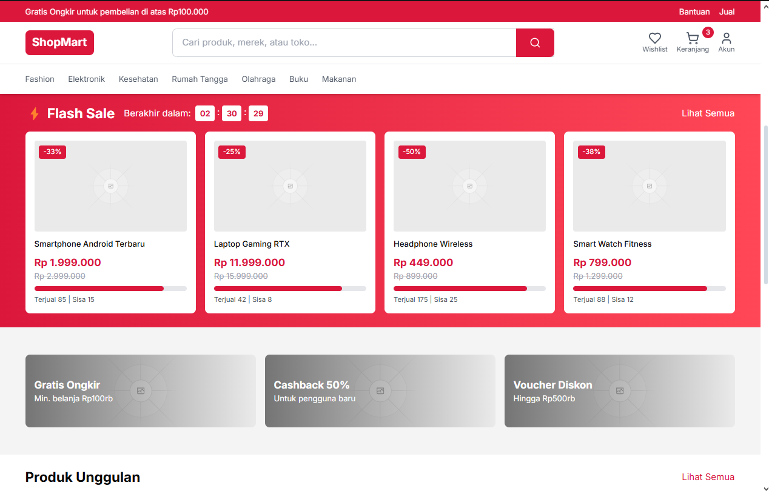Click the -50% discount badge on Headphone Wireless

click(x=412, y=152)
